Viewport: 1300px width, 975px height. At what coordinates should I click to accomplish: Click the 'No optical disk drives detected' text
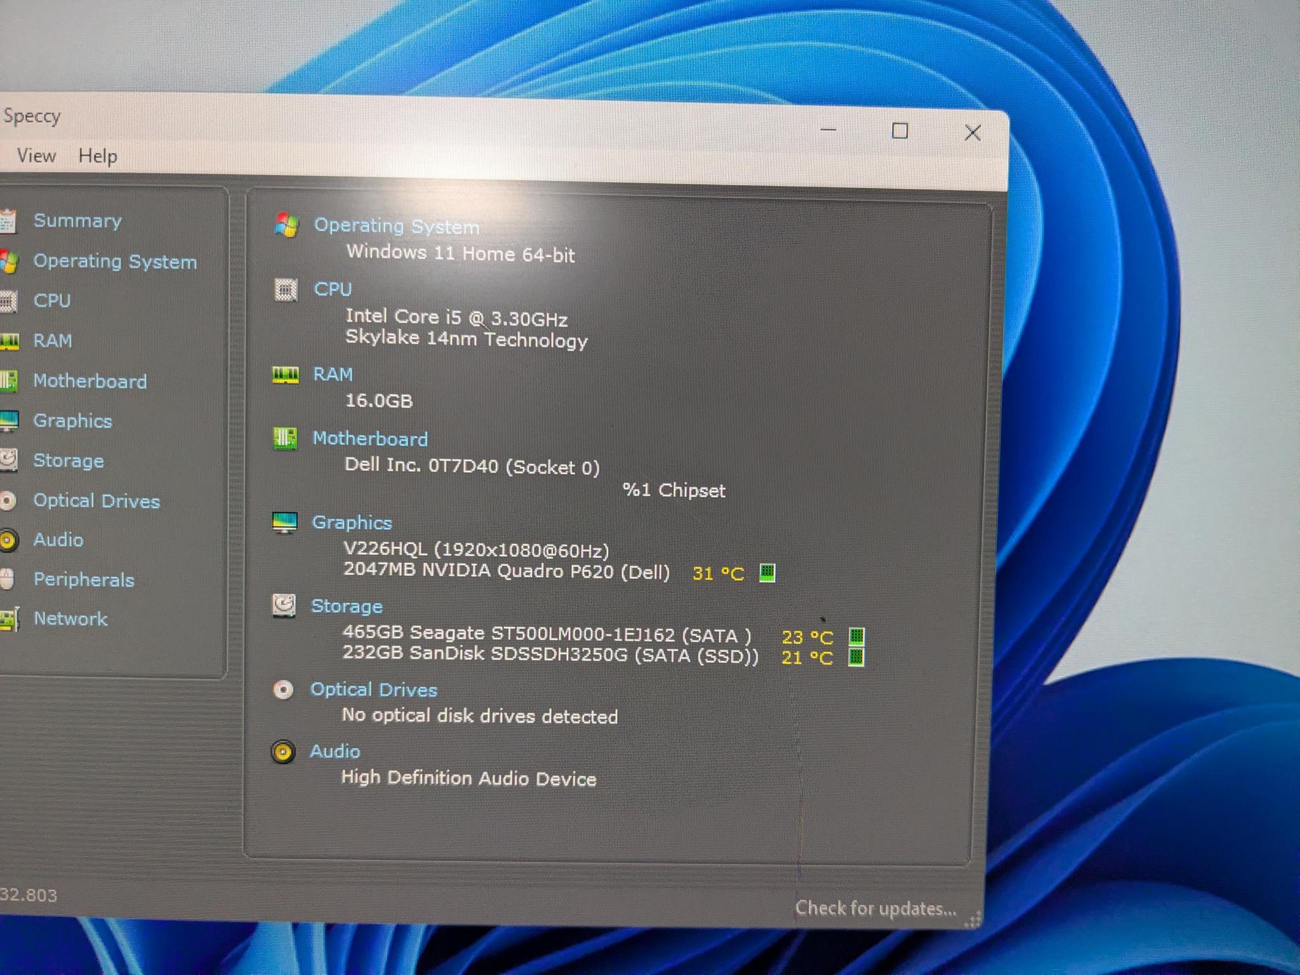point(480,716)
